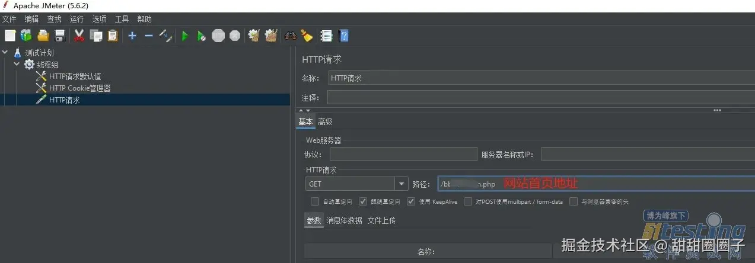This screenshot has width=755, height=263.
Task: Clear all results with double broom icon
Action: 271,36
